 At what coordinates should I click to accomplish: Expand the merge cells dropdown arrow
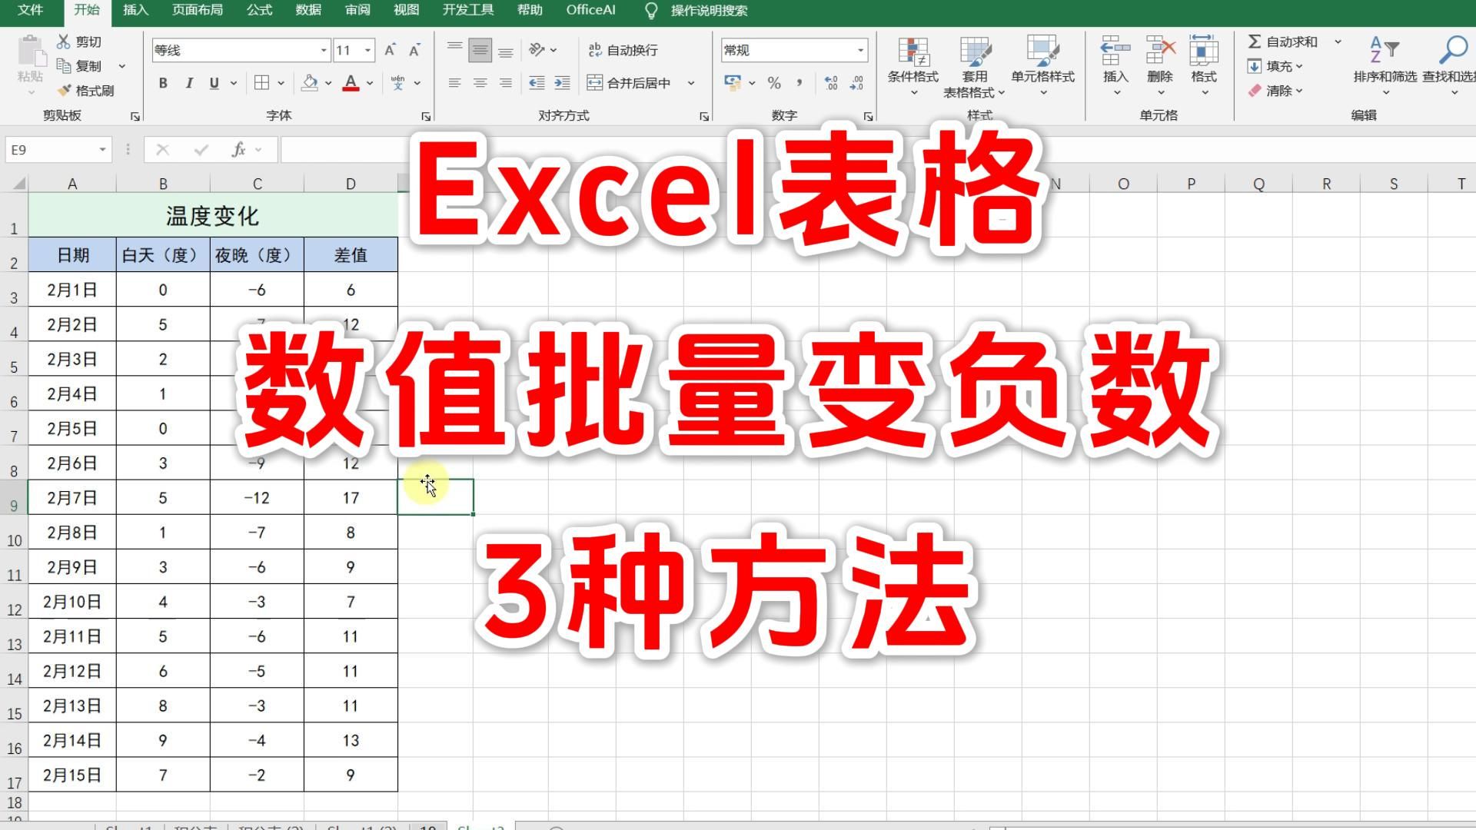click(690, 83)
